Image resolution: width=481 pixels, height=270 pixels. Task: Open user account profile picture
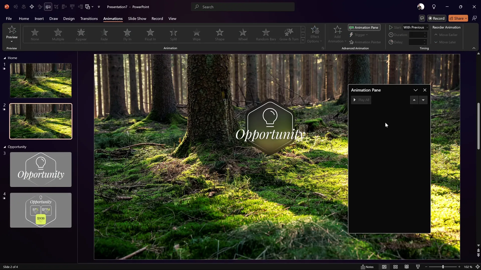[x=421, y=7]
